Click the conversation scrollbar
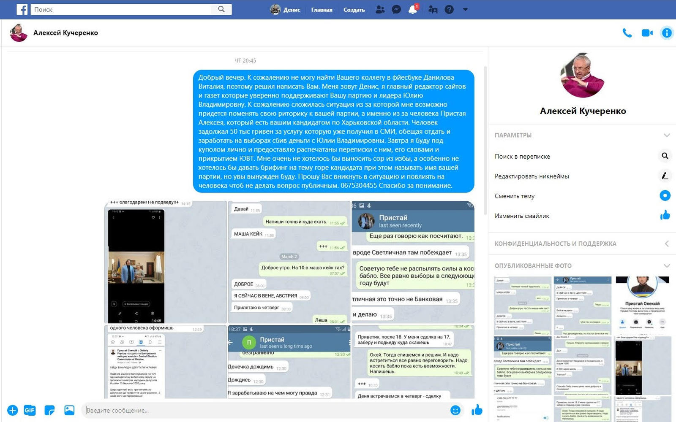This screenshot has width=676, height=422. (x=485, y=141)
